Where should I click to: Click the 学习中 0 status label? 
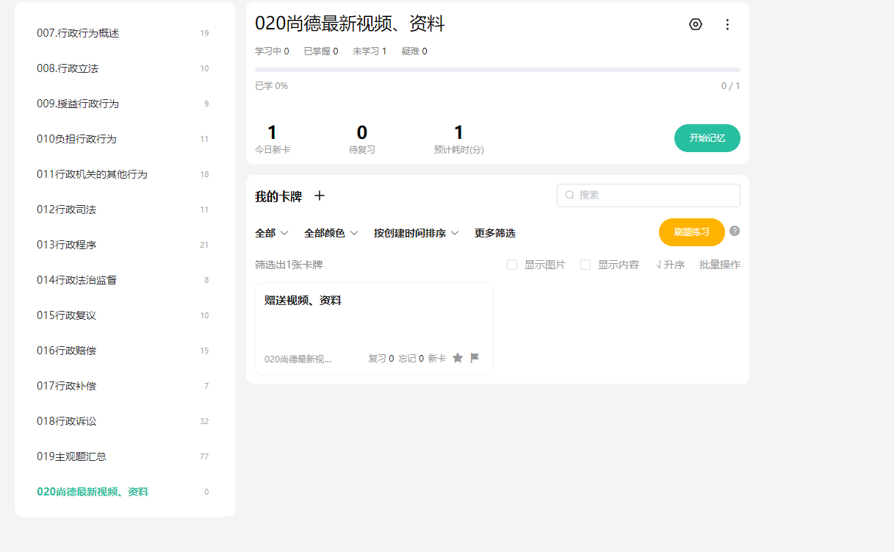pos(272,51)
